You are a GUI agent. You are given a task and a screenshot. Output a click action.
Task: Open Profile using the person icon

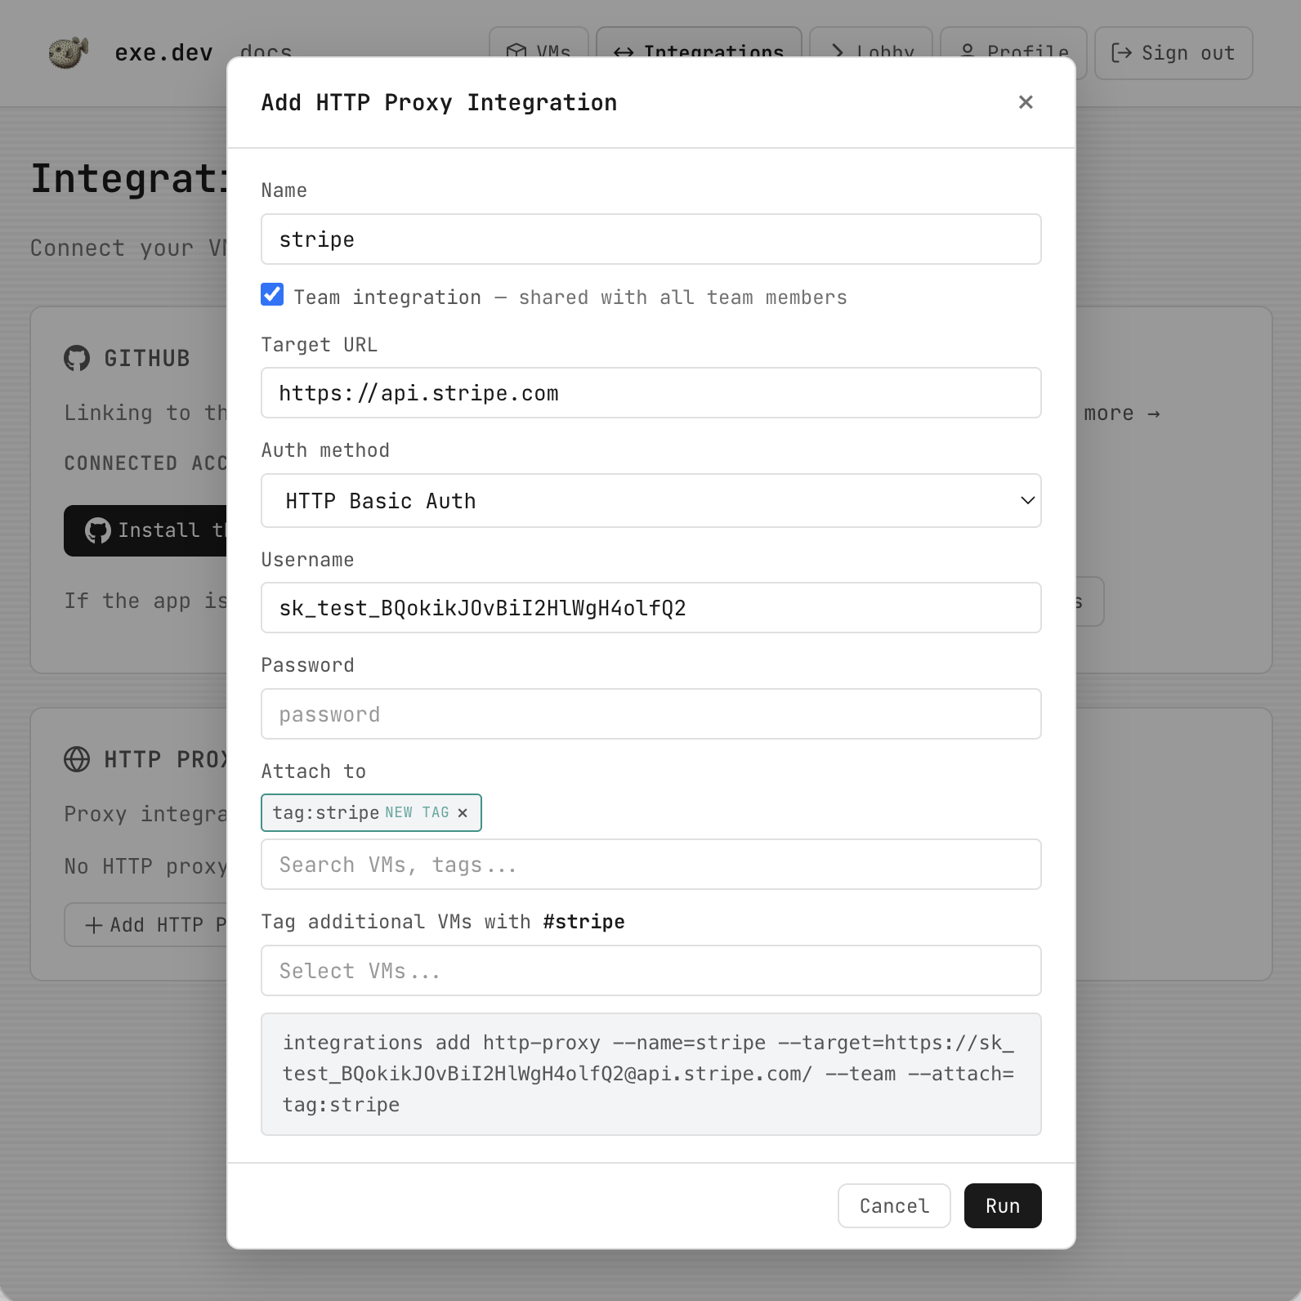tap(967, 52)
